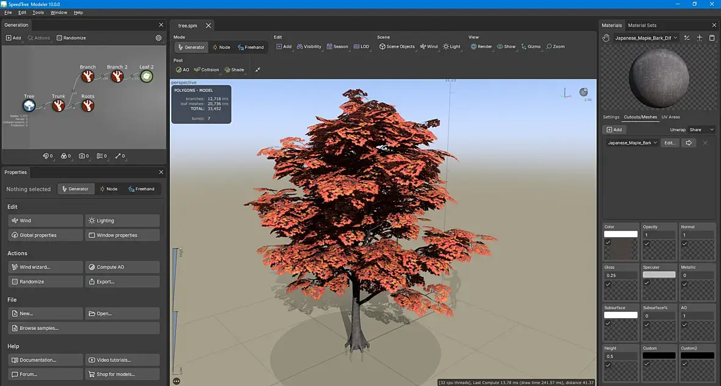Screen dimensions: 721x386
Task: Open the Season editing tool
Action: tap(337, 46)
